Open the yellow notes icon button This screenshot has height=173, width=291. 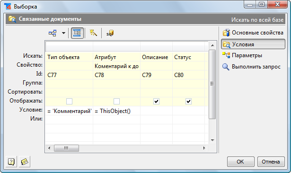click(x=25, y=162)
